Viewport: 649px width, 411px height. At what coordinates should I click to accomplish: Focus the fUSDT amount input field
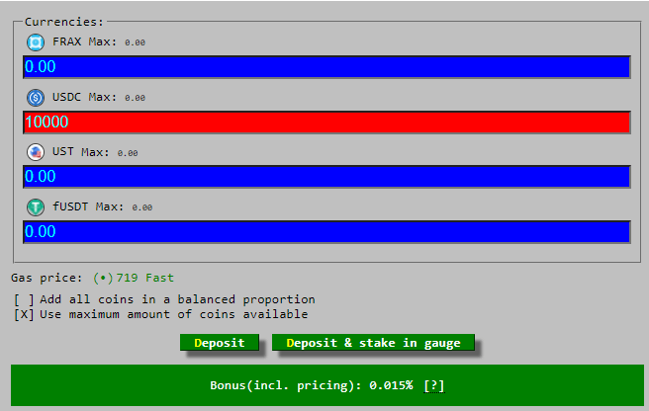point(327,232)
